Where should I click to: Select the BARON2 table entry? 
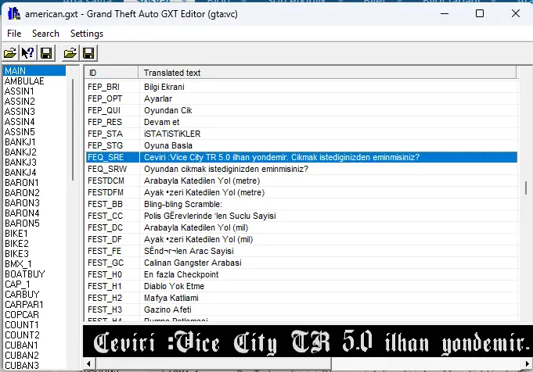tap(22, 192)
